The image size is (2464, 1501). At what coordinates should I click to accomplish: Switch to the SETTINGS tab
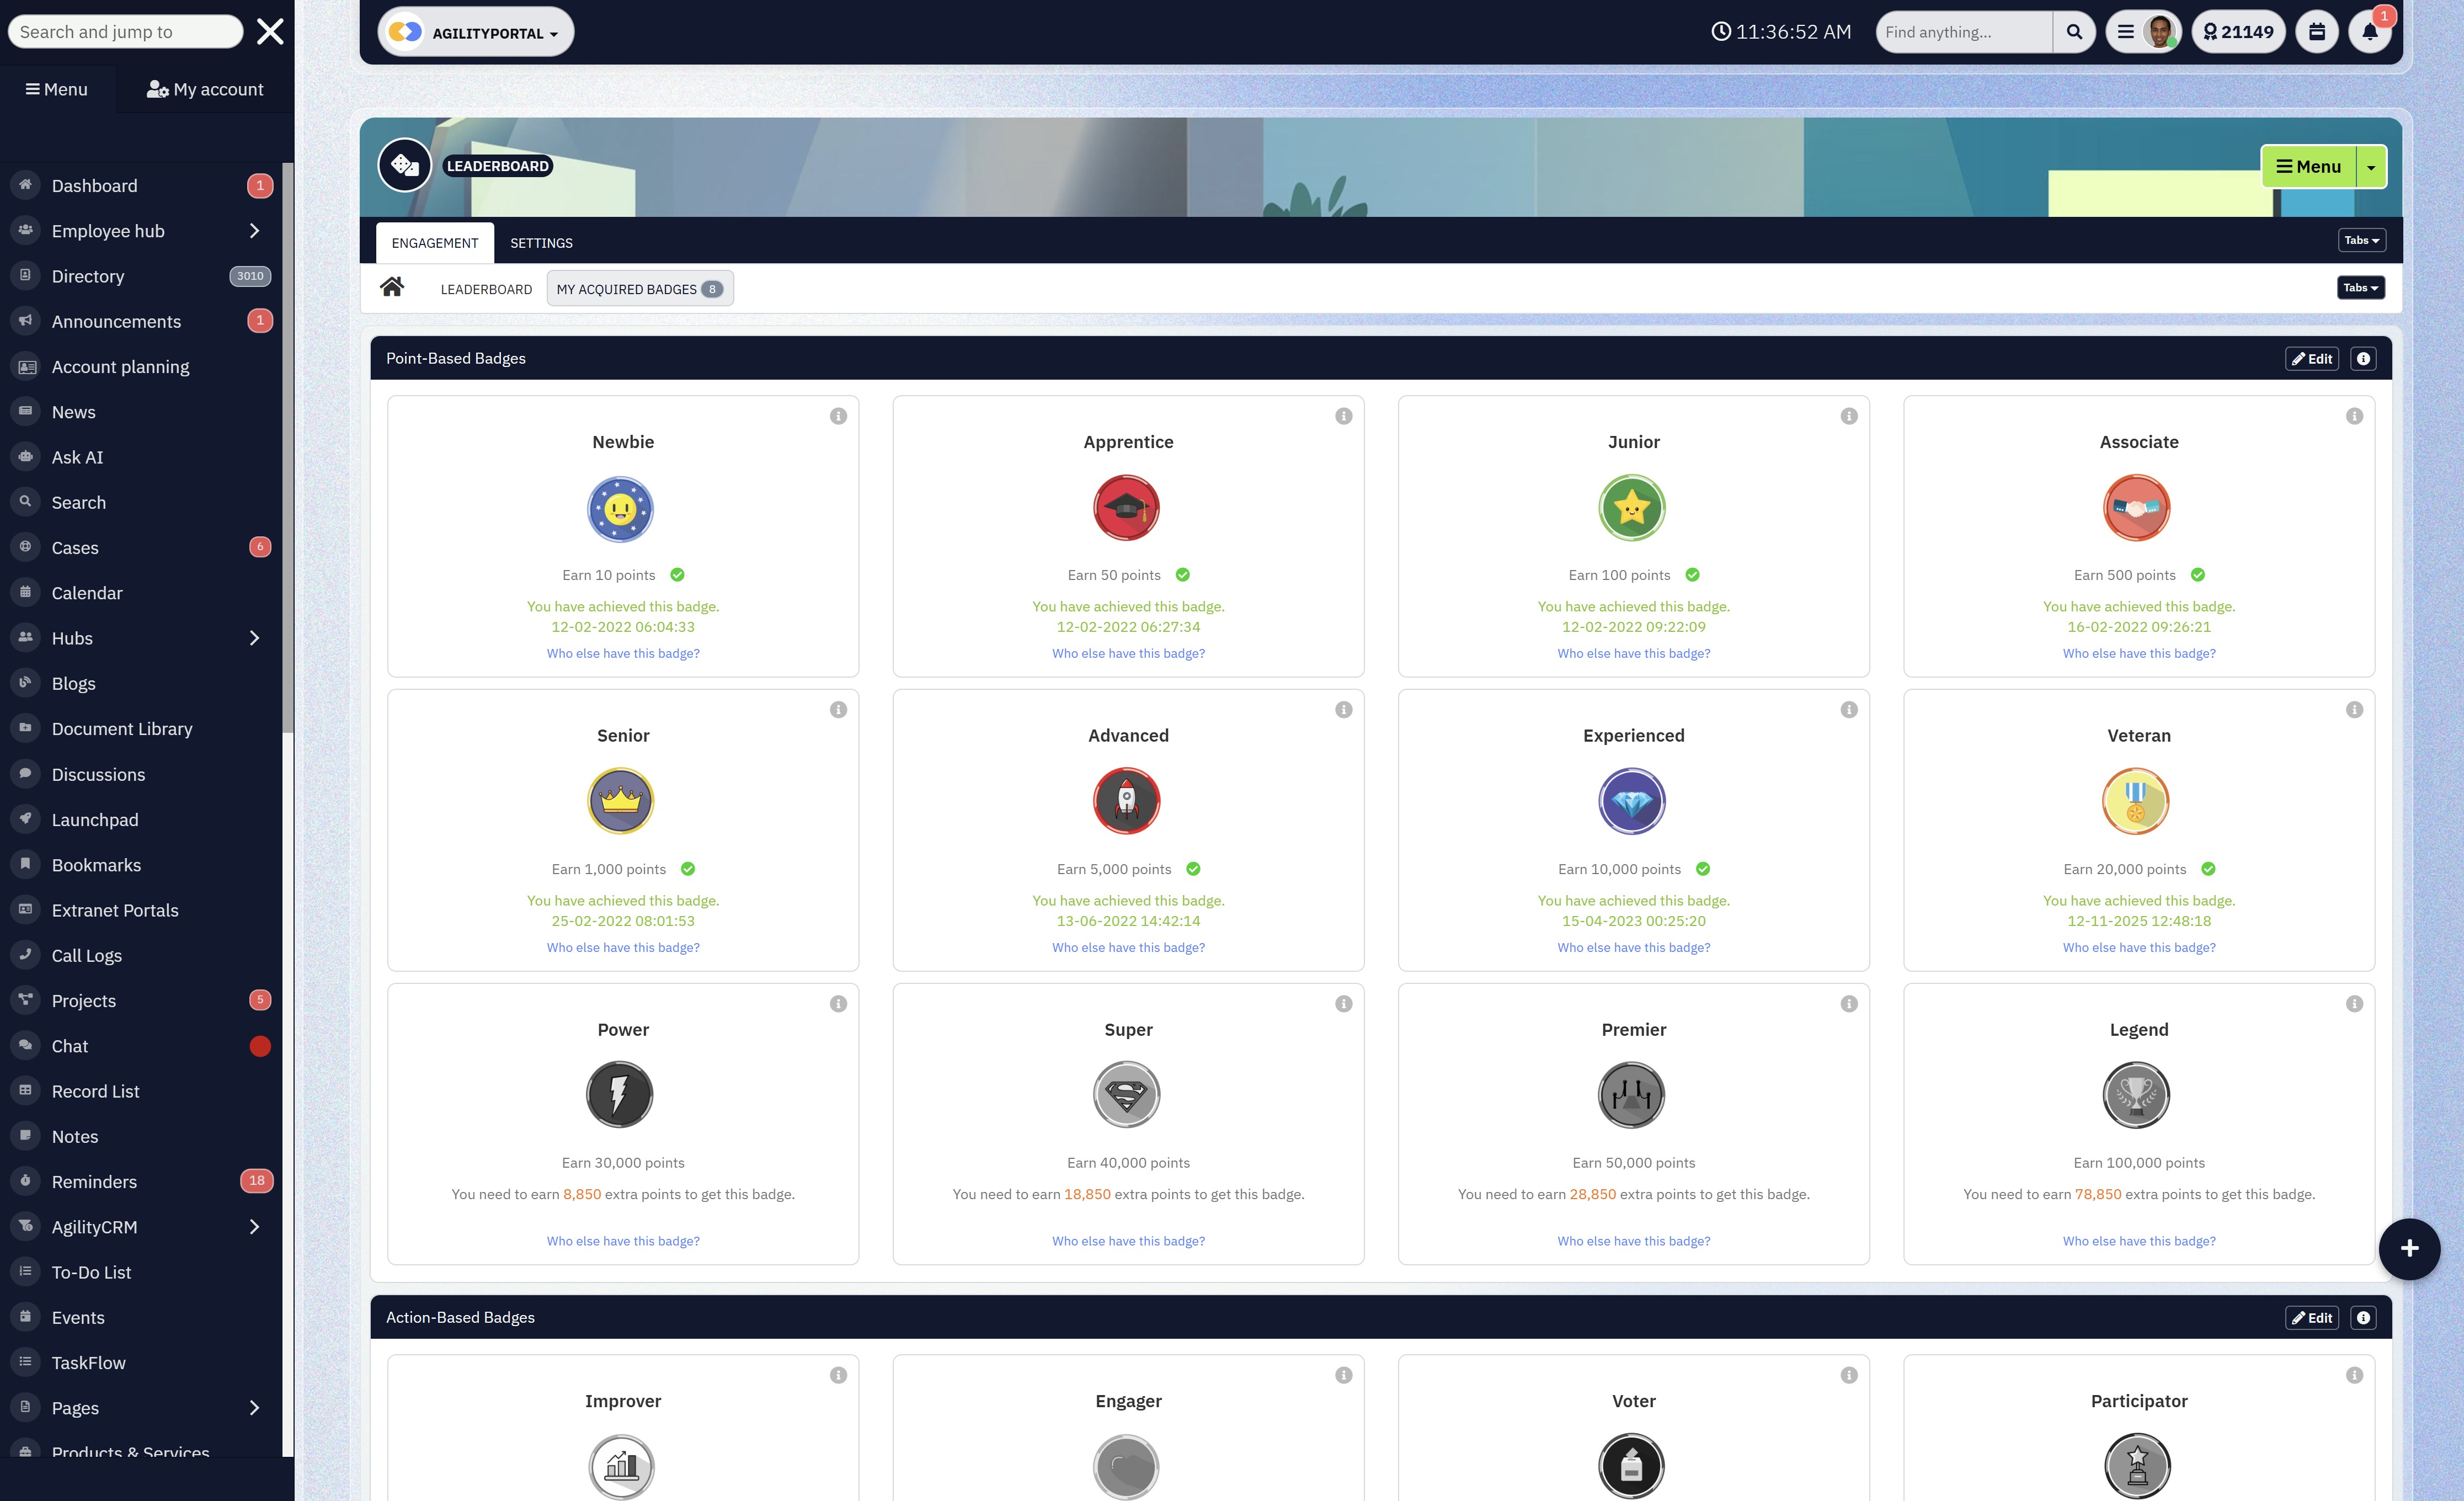541,243
